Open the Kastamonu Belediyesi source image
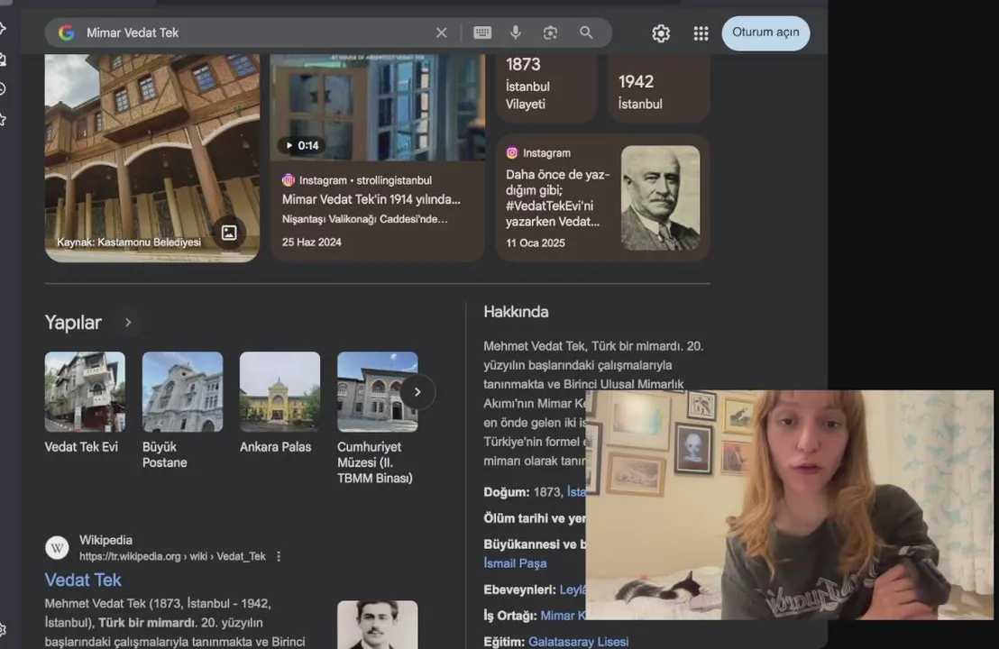999x649 pixels. 151,158
